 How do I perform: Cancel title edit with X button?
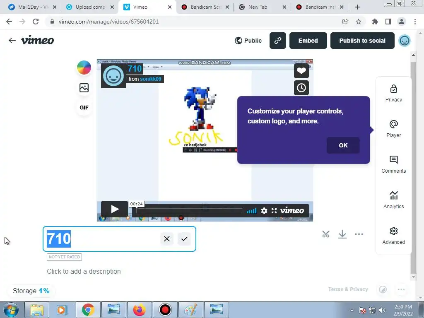click(167, 239)
